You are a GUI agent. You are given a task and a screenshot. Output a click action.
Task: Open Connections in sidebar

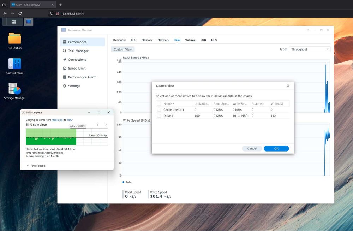[82, 59]
